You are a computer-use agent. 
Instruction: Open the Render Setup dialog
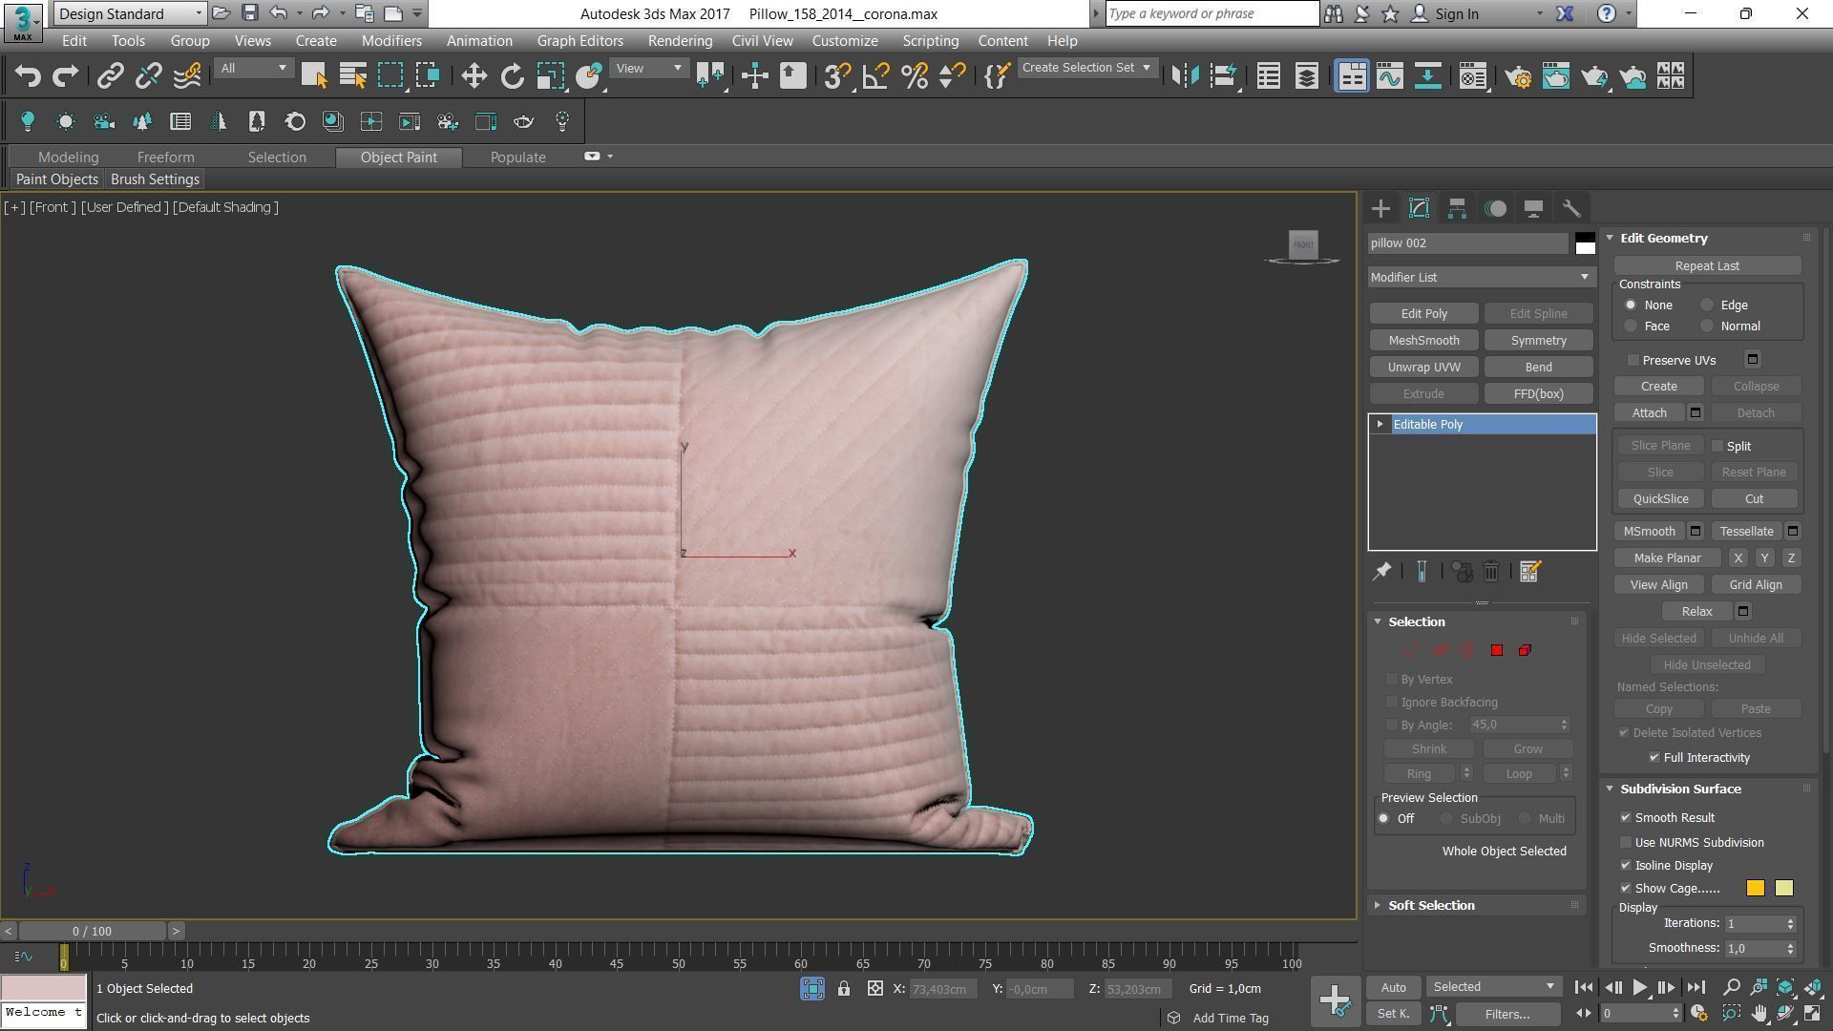[1517, 76]
